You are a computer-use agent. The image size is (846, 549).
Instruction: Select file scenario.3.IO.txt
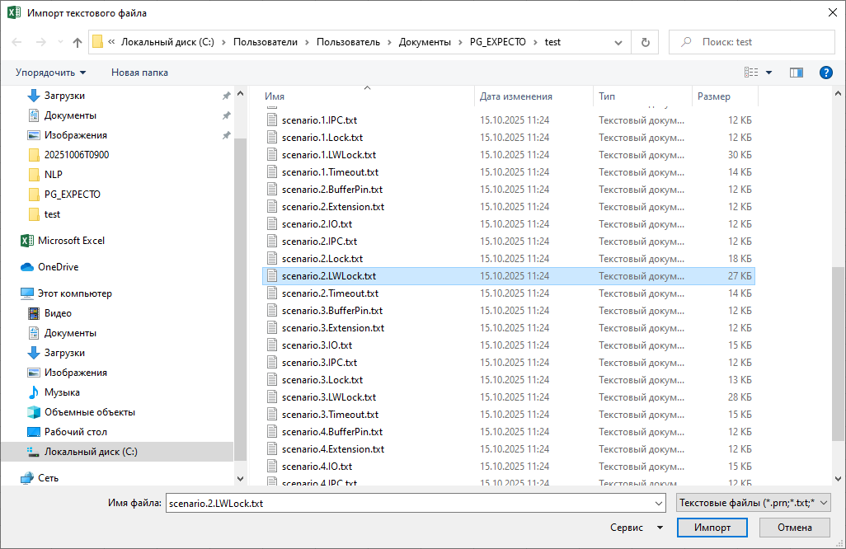coord(508,345)
